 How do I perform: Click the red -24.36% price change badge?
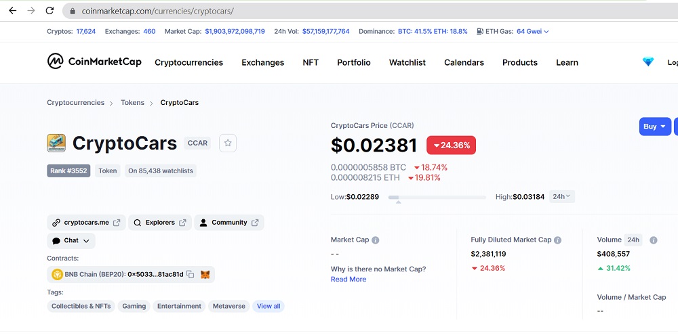(x=451, y=146)
